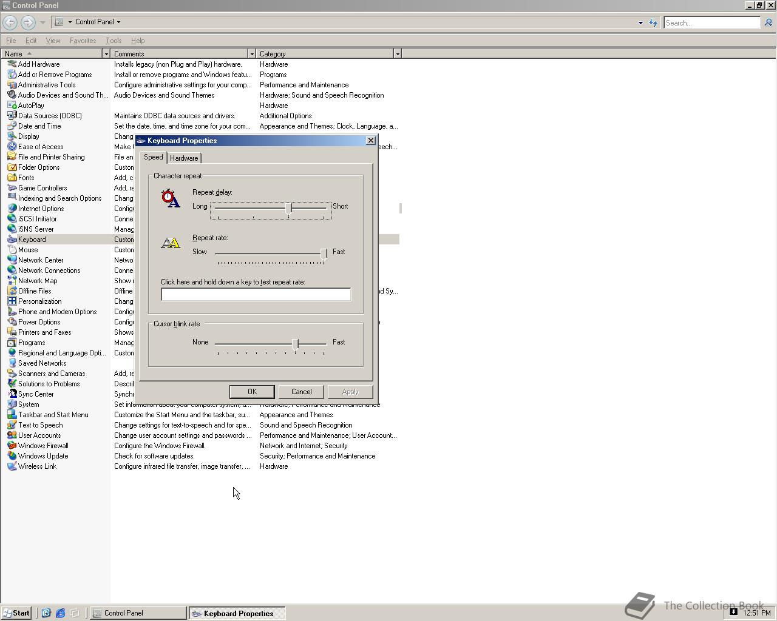Open Add or Remove Programs icon

pos(12,75)
